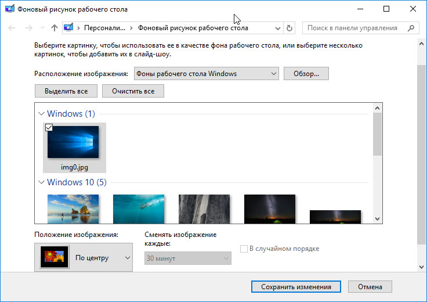
Task: Click the Windows (1) group header text
Action: [71, 114]
